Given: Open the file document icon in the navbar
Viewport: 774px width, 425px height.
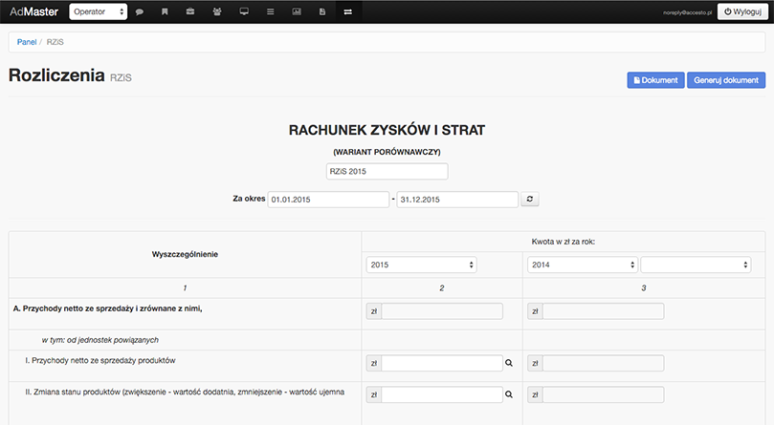Looking at the screenshot, I should 322,11.
